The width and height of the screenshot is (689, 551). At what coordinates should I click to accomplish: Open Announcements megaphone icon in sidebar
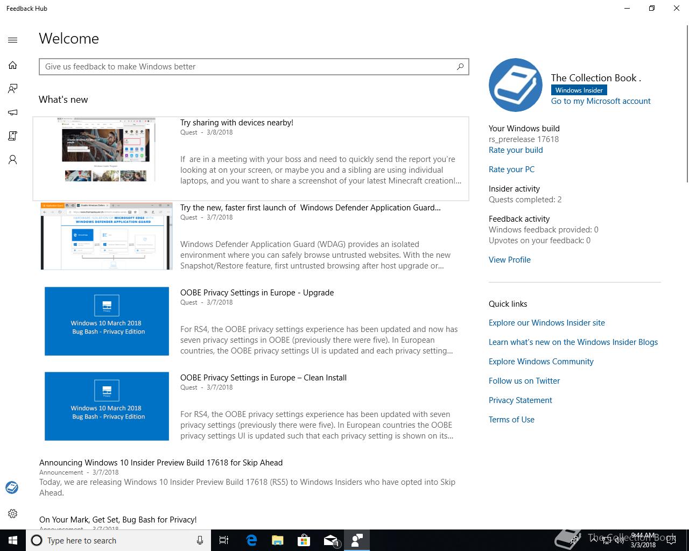(13, 112)
